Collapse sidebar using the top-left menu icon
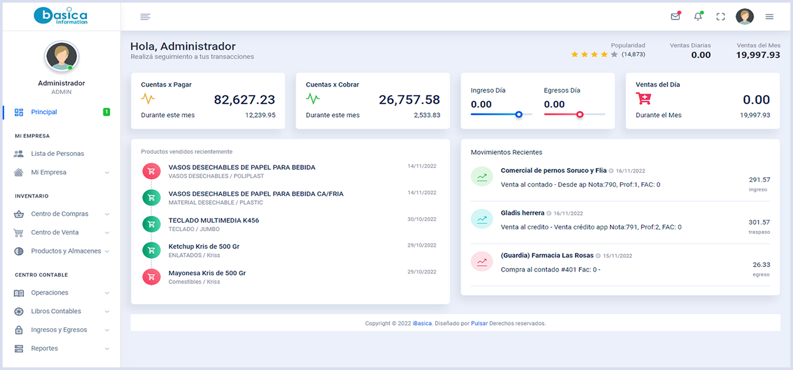 tap(145, 17)
